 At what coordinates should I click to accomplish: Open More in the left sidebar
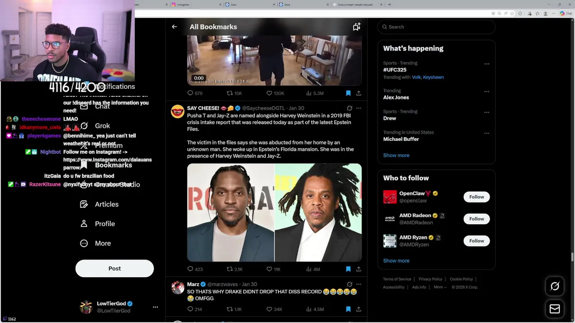coord(95,243)
